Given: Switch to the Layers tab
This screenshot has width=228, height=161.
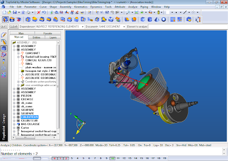Looking at the screenshot, I should pos(53,37).
